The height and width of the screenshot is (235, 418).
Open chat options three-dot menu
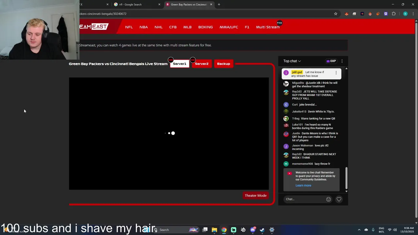pyautogui.click(x=342, y=61)
